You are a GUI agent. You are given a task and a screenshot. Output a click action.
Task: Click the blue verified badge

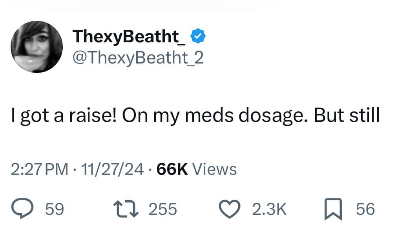point(198,35)
